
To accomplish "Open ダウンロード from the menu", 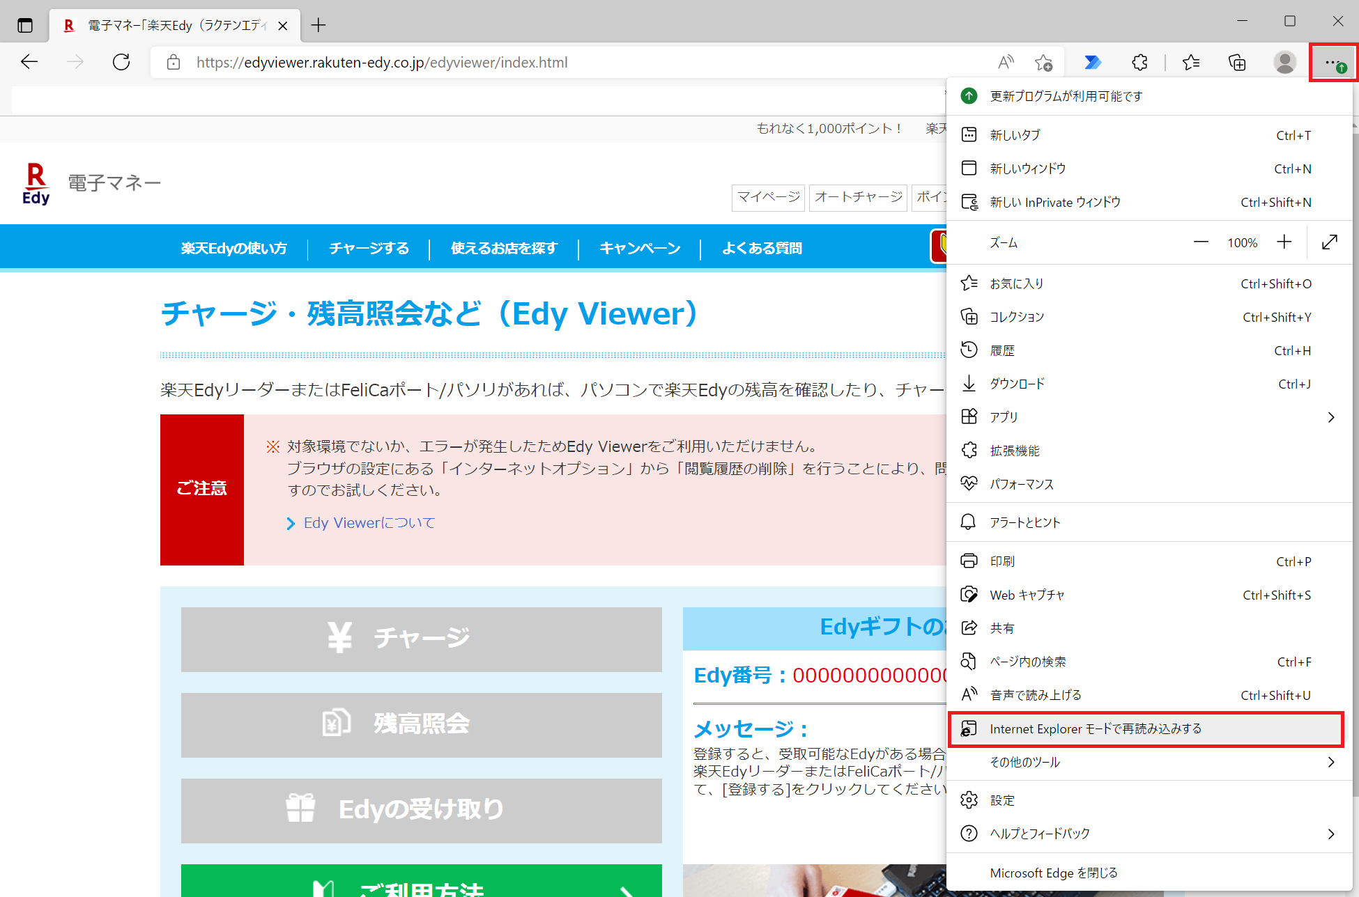I will click(x=1149, y=384).
